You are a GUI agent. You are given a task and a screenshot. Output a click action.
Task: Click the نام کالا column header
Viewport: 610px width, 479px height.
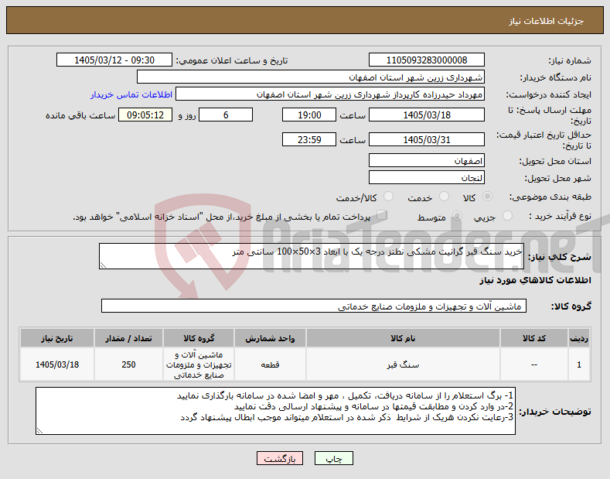403,338
